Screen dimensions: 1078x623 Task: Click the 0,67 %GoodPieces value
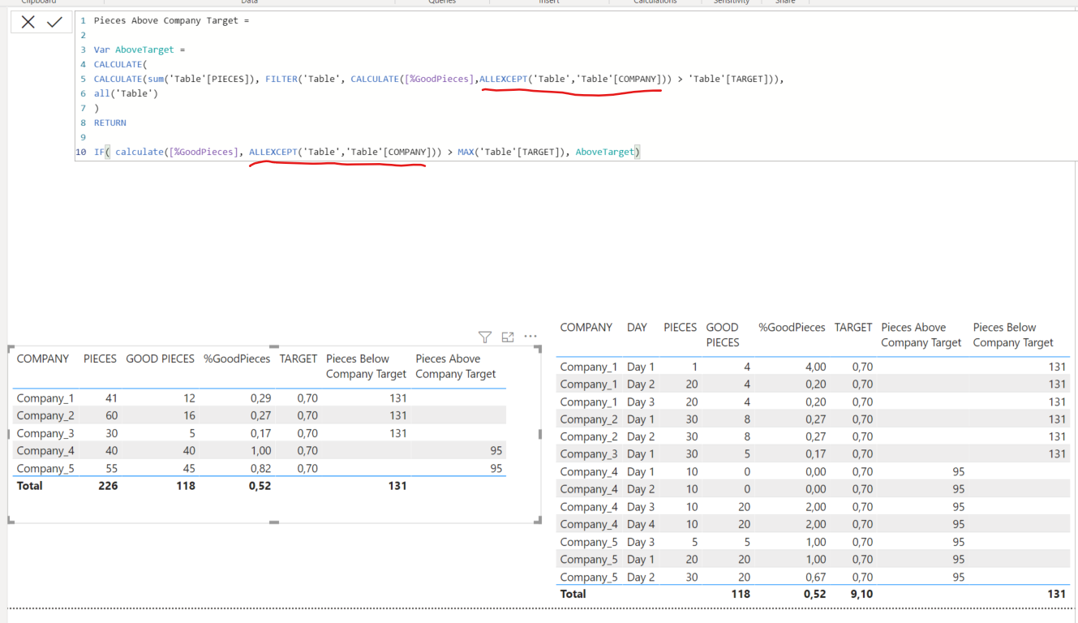pos(814,578)
